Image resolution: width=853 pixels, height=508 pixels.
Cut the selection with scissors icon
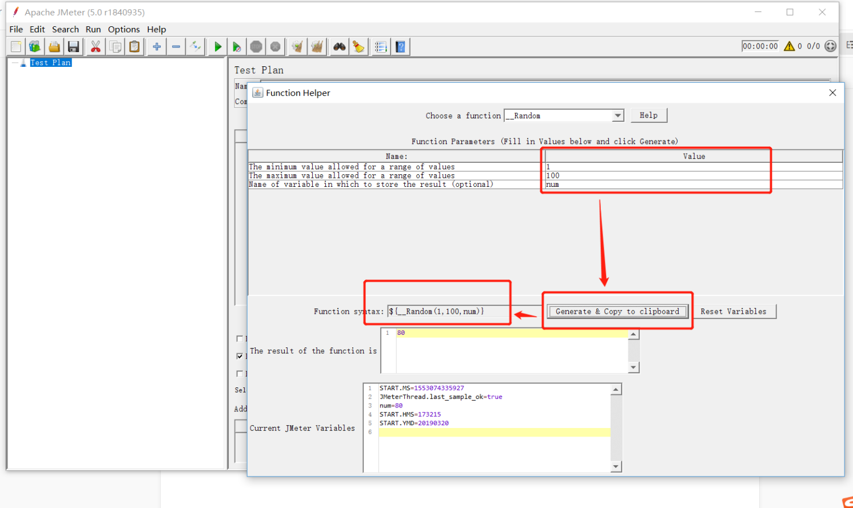95,47
